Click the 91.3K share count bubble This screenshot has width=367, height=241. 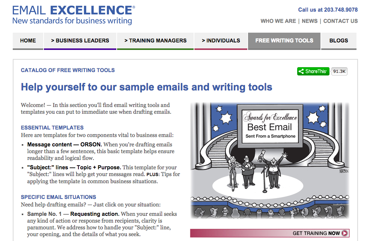(x=339, y=71)
